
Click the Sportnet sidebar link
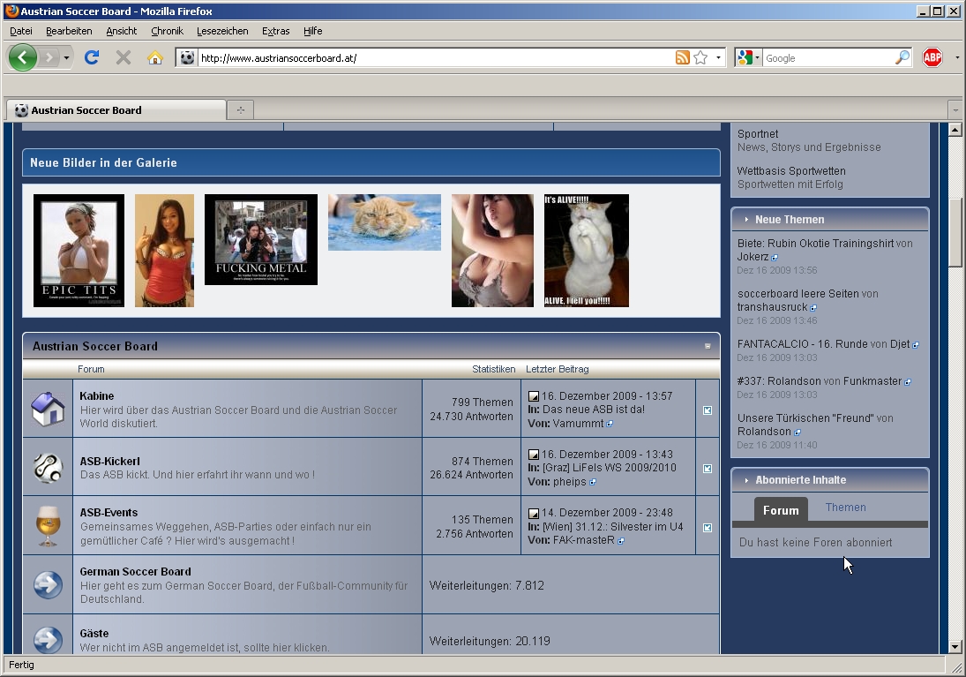tap(758, 134)
